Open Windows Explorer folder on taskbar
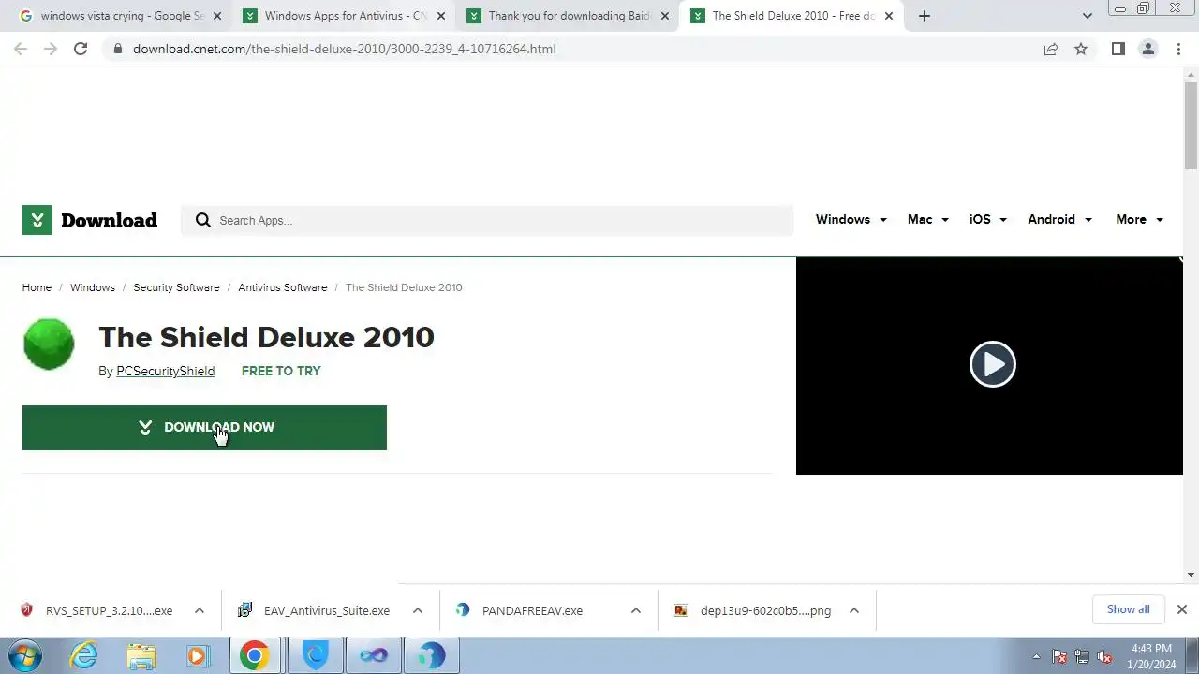The image size is (1199, 674). (x=141, y=655)
